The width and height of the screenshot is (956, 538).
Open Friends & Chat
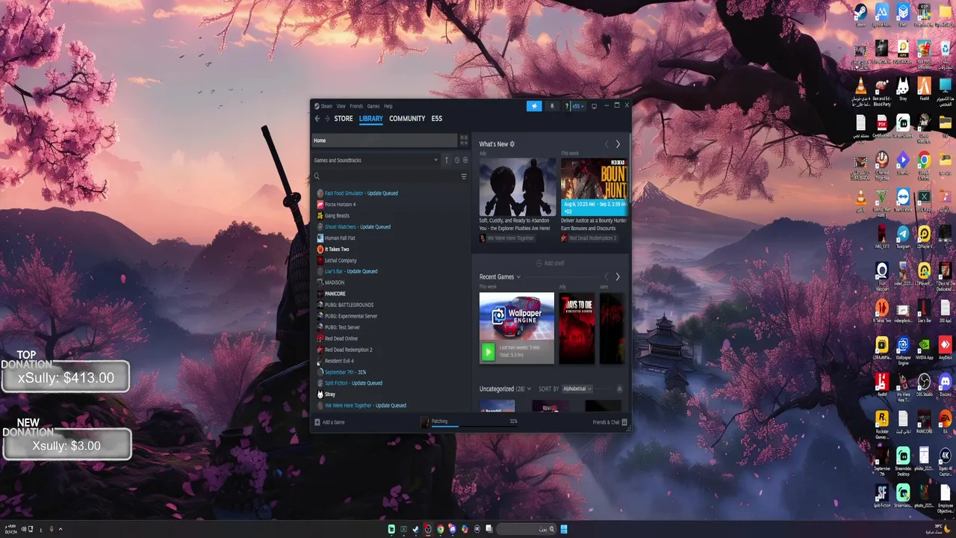coord(609,422)
